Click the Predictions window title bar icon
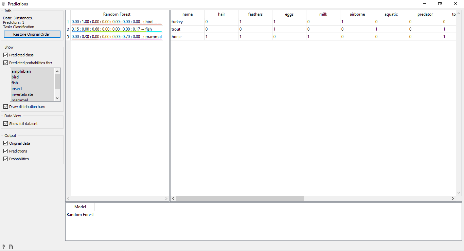464x251 pixels. tap(4, 4)
